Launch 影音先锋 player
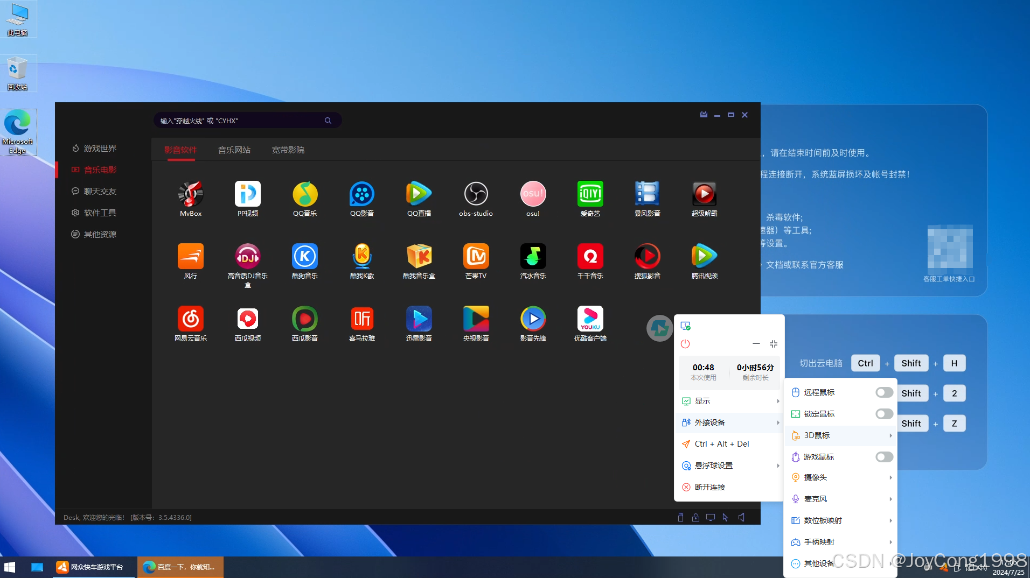The image size is (1030, 578). (x=533, y=323)
